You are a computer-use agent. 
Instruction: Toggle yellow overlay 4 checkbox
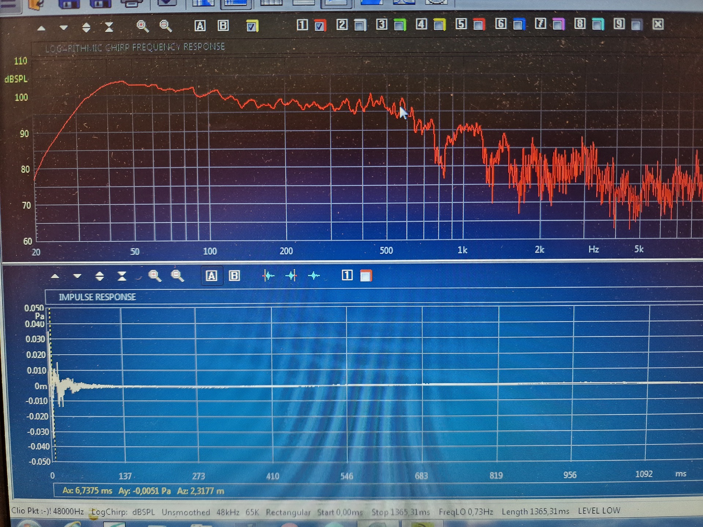click(x=439, y=25)
